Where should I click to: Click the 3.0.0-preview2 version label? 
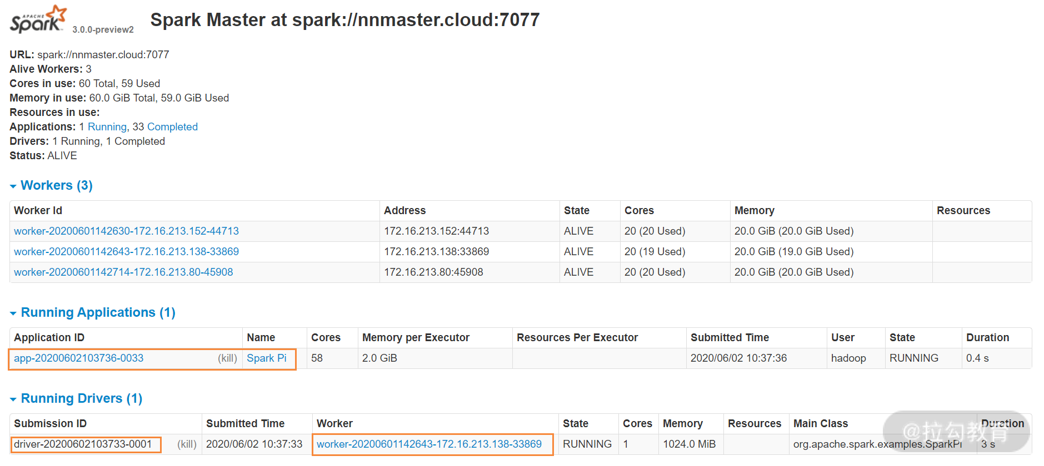tap(103, 29)
